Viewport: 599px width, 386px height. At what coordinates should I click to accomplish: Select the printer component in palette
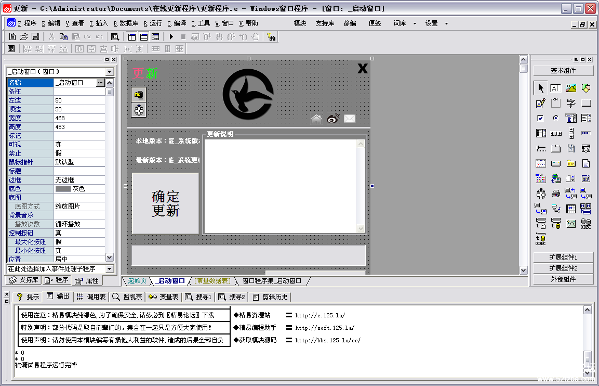point(556,194)
